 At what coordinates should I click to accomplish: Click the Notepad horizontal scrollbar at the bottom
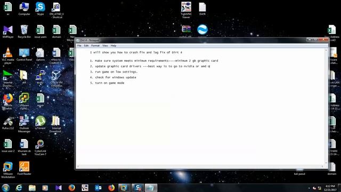(200, 166)
